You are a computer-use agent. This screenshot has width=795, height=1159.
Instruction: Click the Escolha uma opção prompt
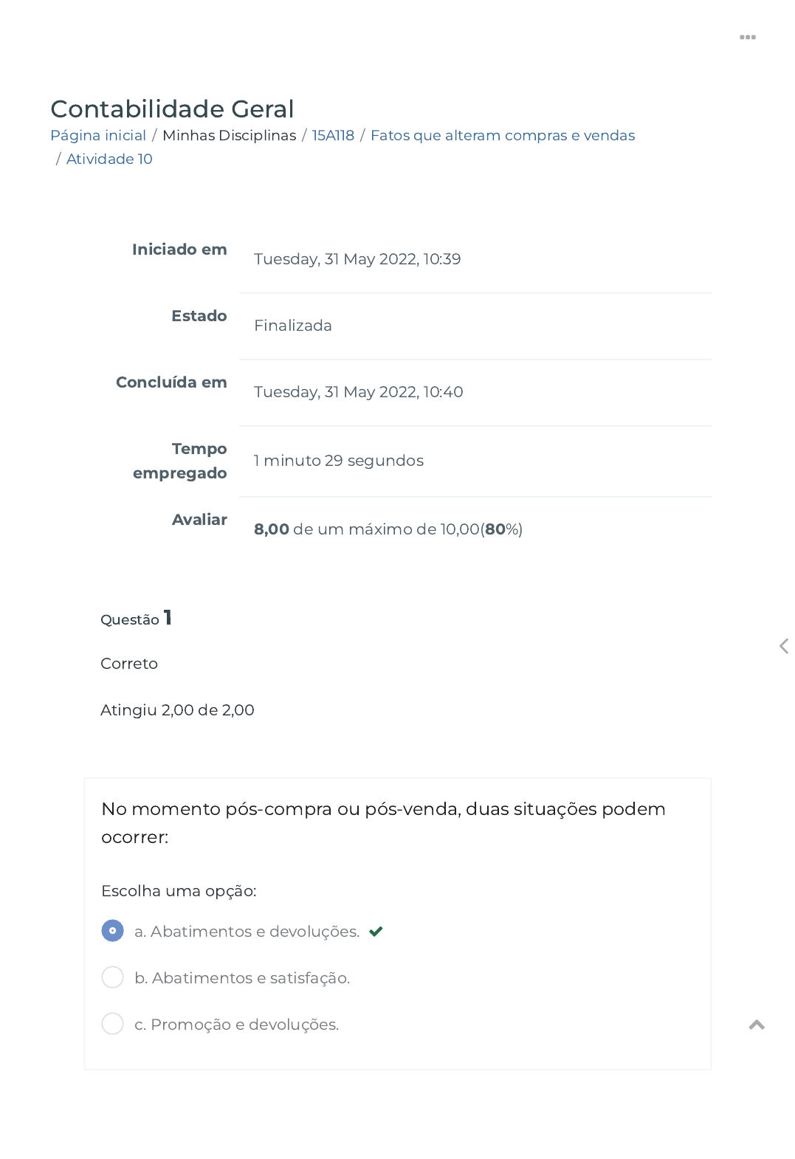coord(179,891)
